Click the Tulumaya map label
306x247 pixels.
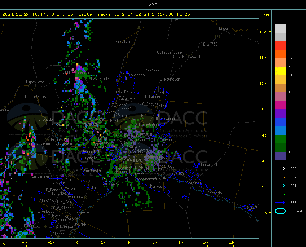pyautogui.click(x=127, y=98)
